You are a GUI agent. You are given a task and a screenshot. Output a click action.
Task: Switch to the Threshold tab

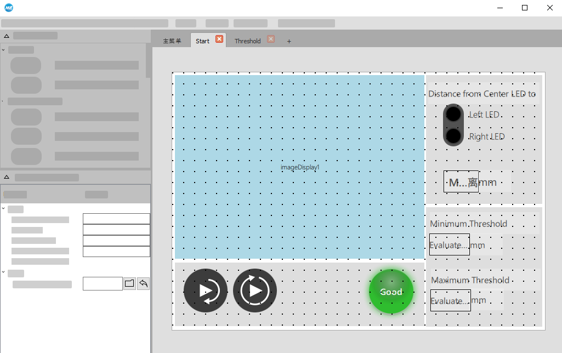pos(247,41)
